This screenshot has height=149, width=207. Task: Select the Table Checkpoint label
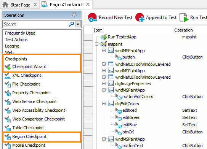point(28,128)
